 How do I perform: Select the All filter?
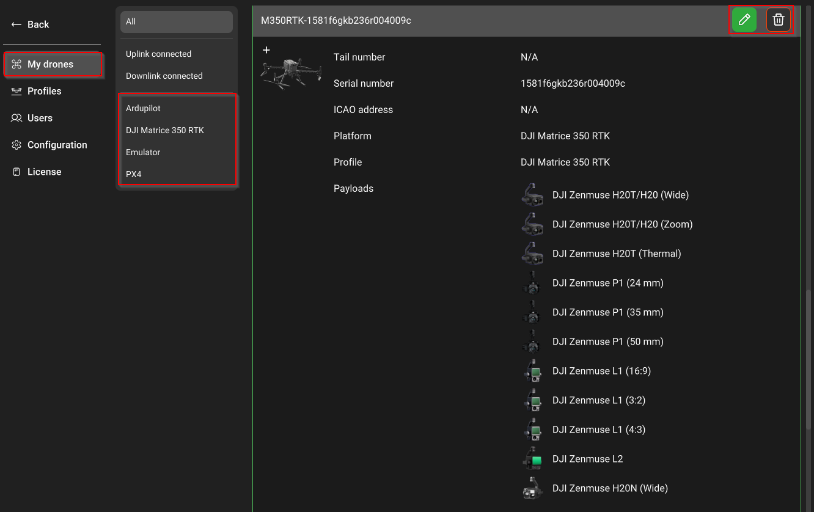[x=177, y=21]
